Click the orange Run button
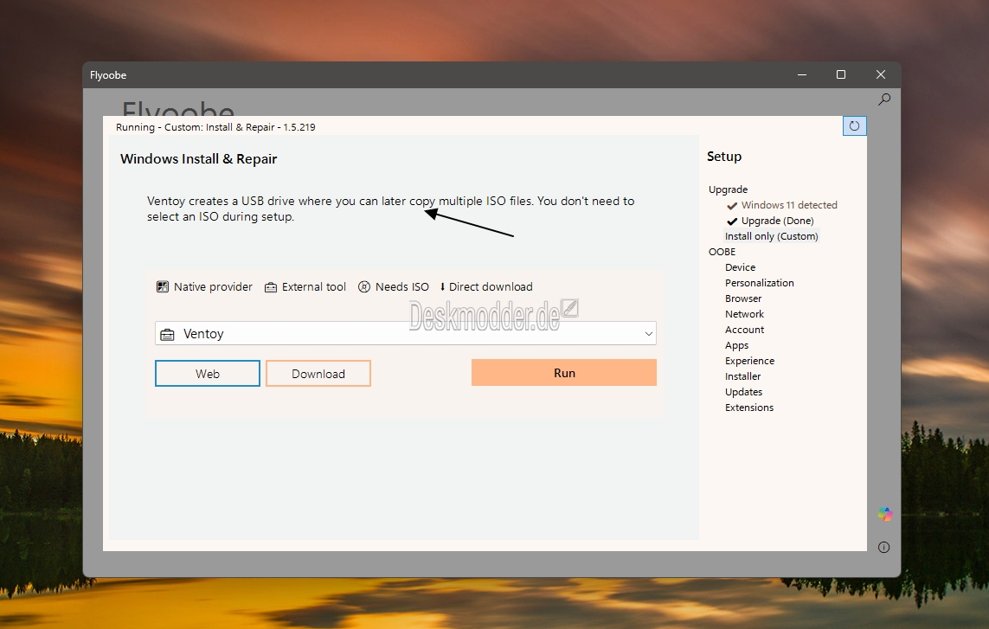This screenshot has height=629, width=989. coord(564,373)
